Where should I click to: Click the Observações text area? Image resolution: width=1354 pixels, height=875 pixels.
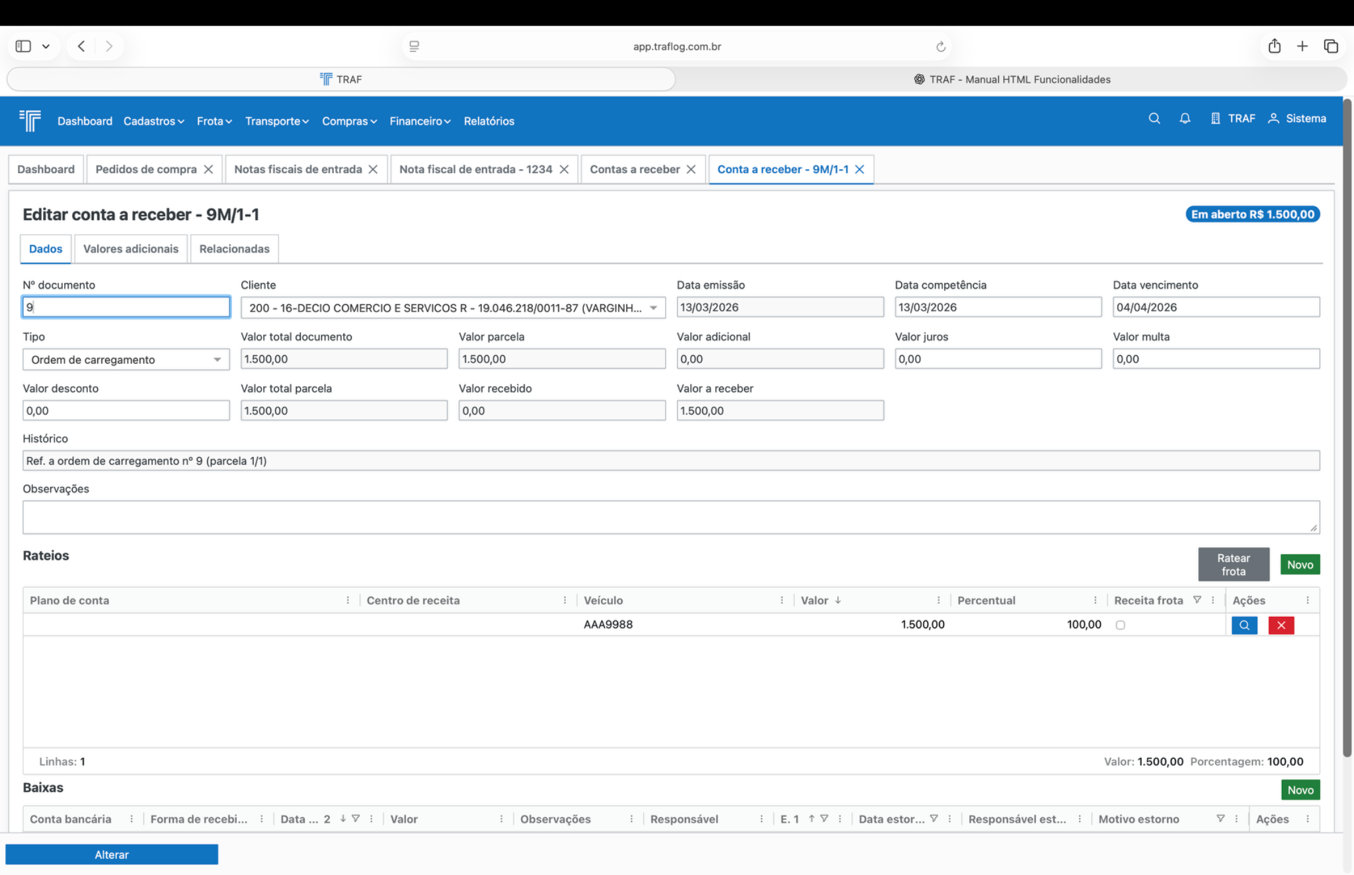click(670, 517)
